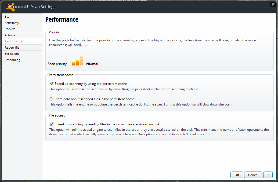
Task: Select the middle scan priority bar
Action: [77, 63]
